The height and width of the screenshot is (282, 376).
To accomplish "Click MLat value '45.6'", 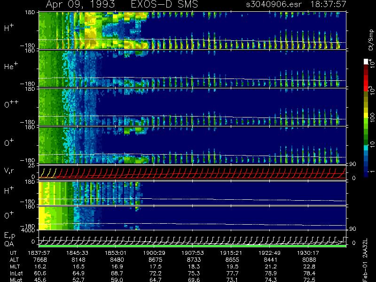I will coord(41,280).
